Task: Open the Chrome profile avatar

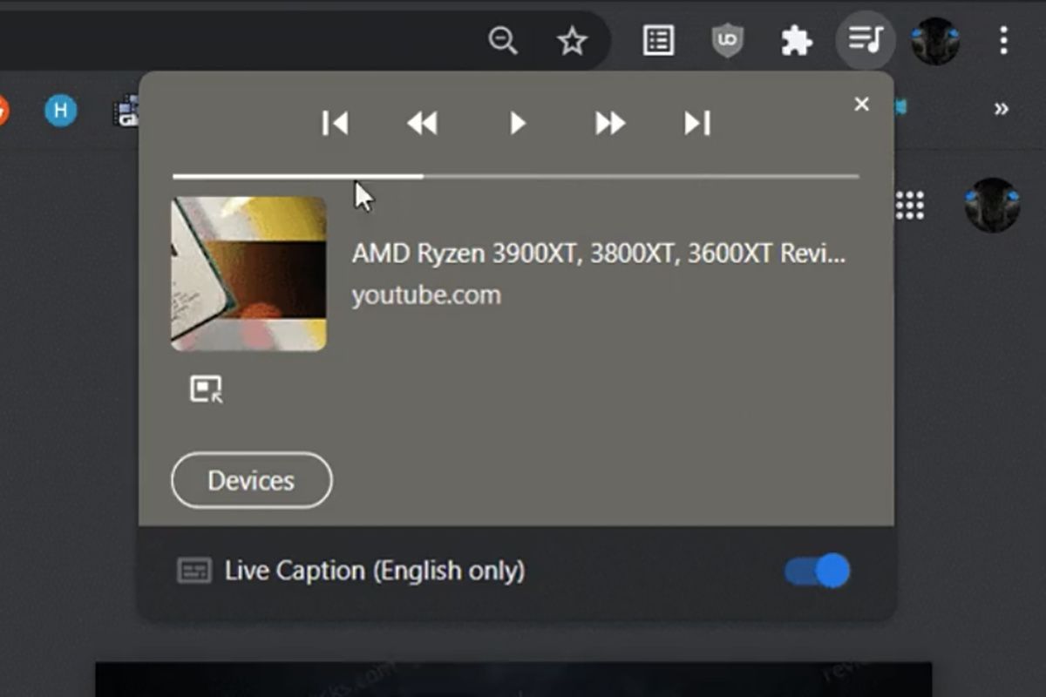Action: pyautogui.click(x=935, y=40)
